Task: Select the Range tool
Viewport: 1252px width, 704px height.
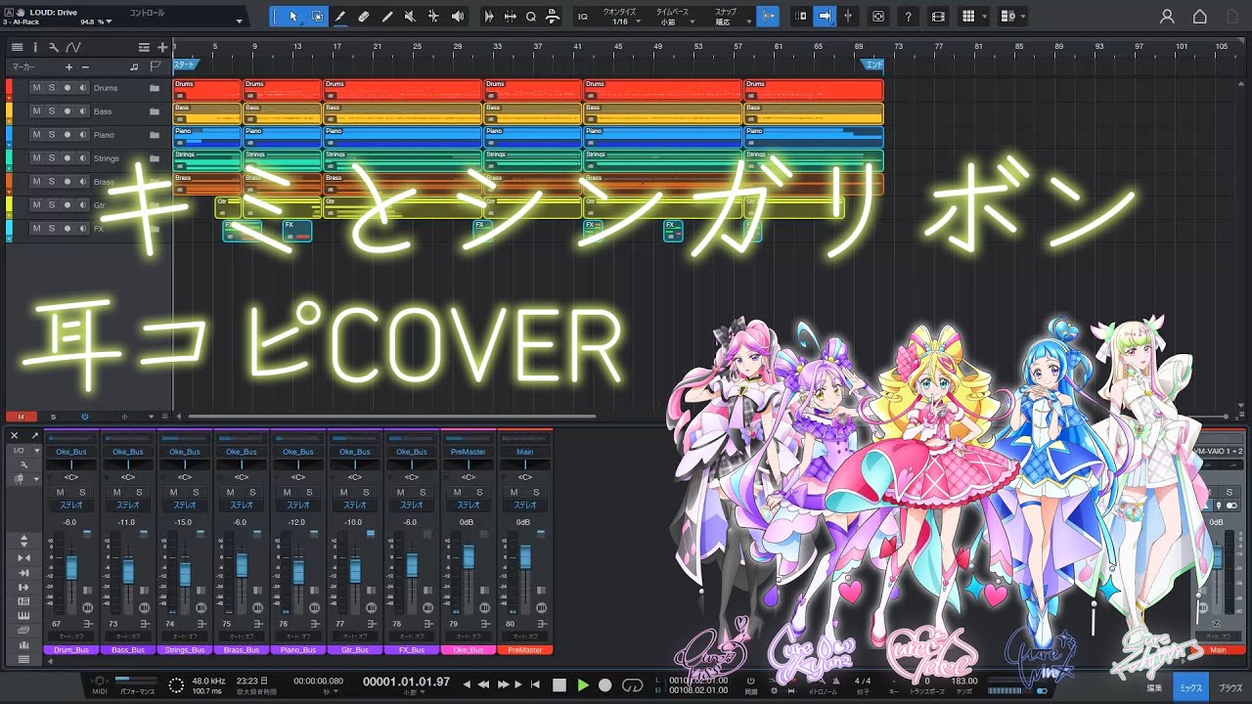Action: click(x=318, y=17)
